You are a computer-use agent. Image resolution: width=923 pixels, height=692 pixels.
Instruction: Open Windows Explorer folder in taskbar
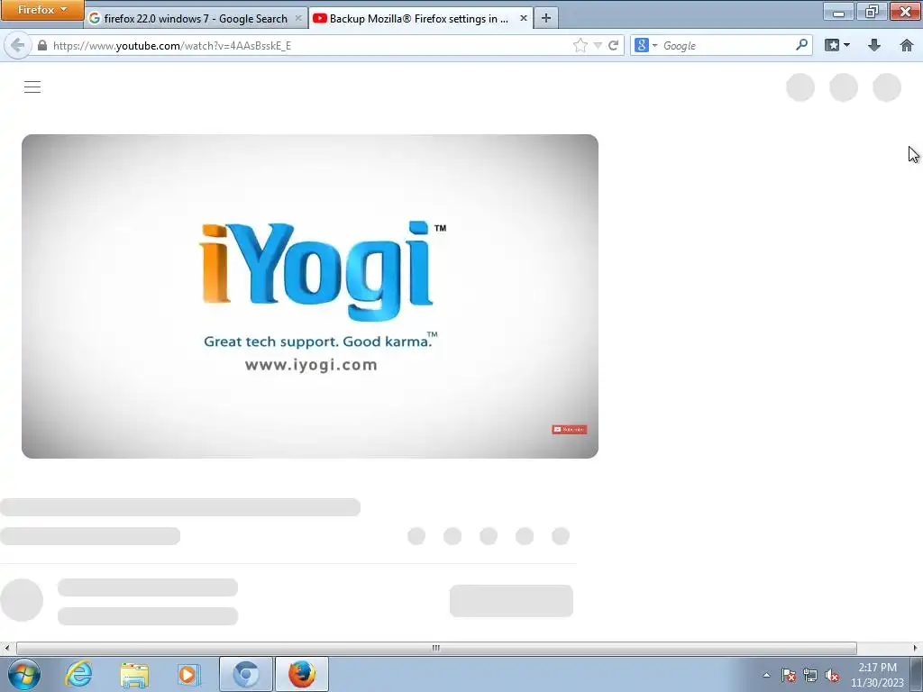click(x=134, y=674)
